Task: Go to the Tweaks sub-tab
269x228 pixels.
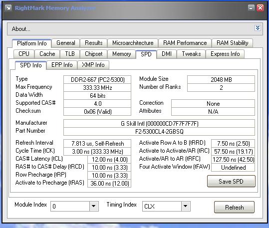Action: (x=191, y=54)
